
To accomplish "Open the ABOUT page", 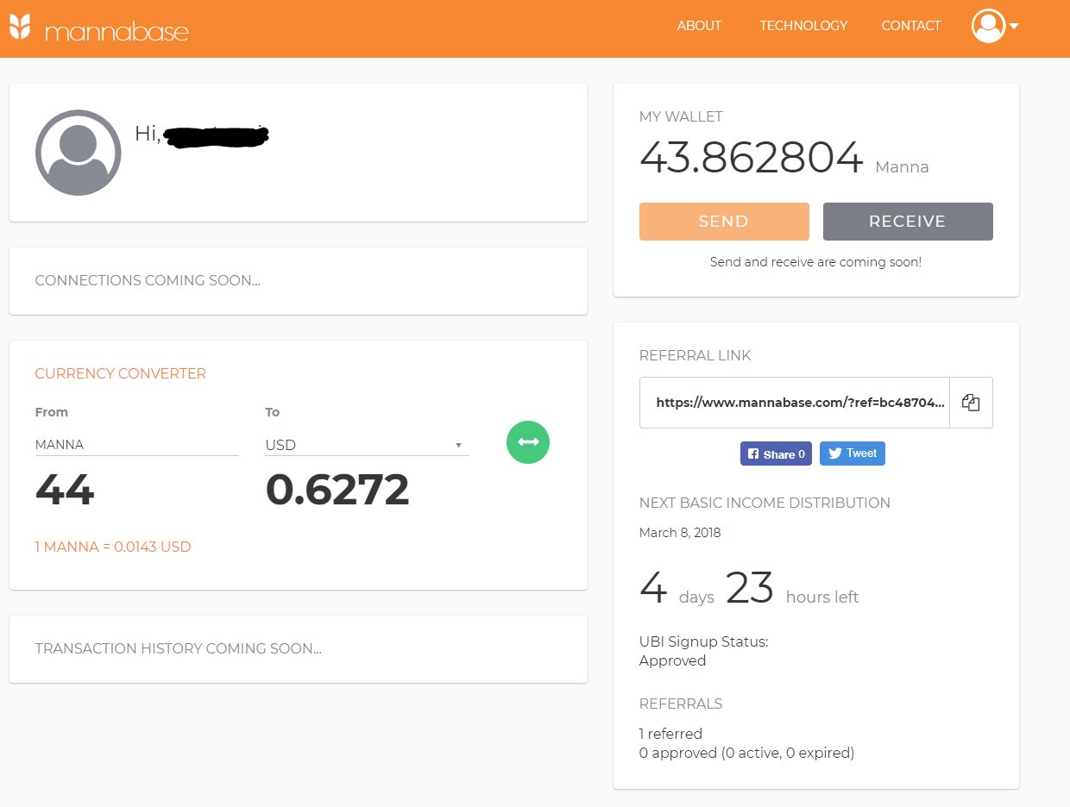I will click(x=699, y=26).
